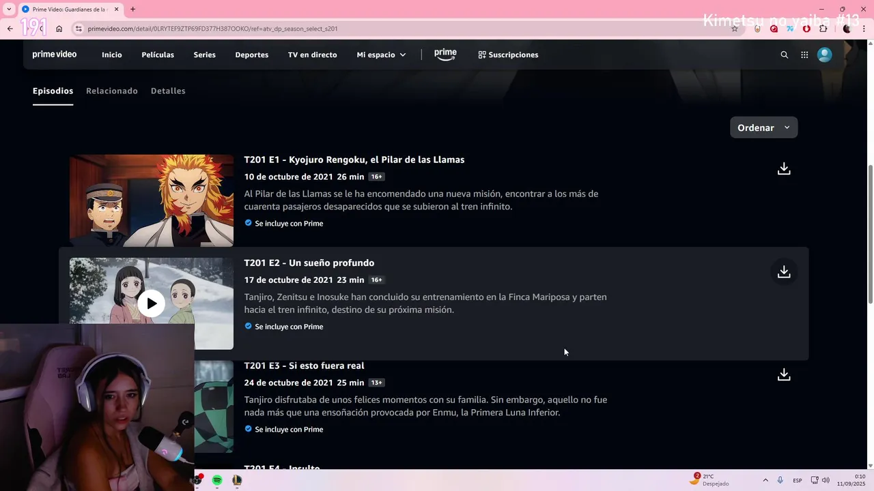
Task: Go to browser home page
Action: click(x=59, y=29)
